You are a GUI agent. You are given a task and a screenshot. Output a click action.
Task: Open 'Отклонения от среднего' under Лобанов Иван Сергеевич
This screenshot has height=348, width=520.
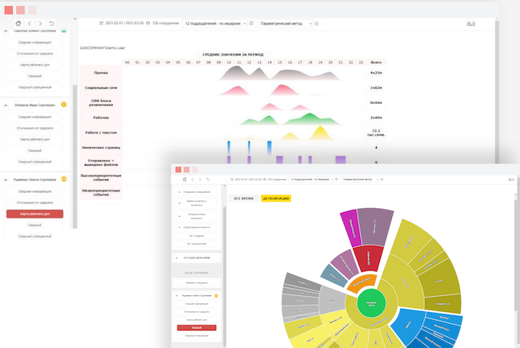point(35,128)
